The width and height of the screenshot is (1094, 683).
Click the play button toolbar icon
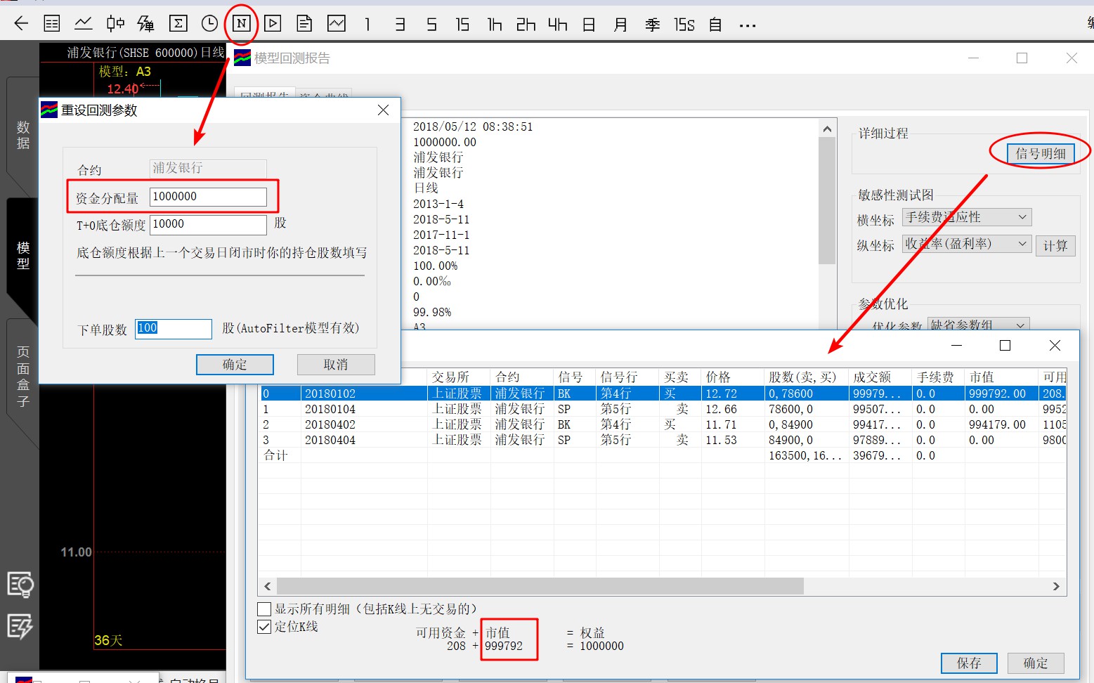273,24
